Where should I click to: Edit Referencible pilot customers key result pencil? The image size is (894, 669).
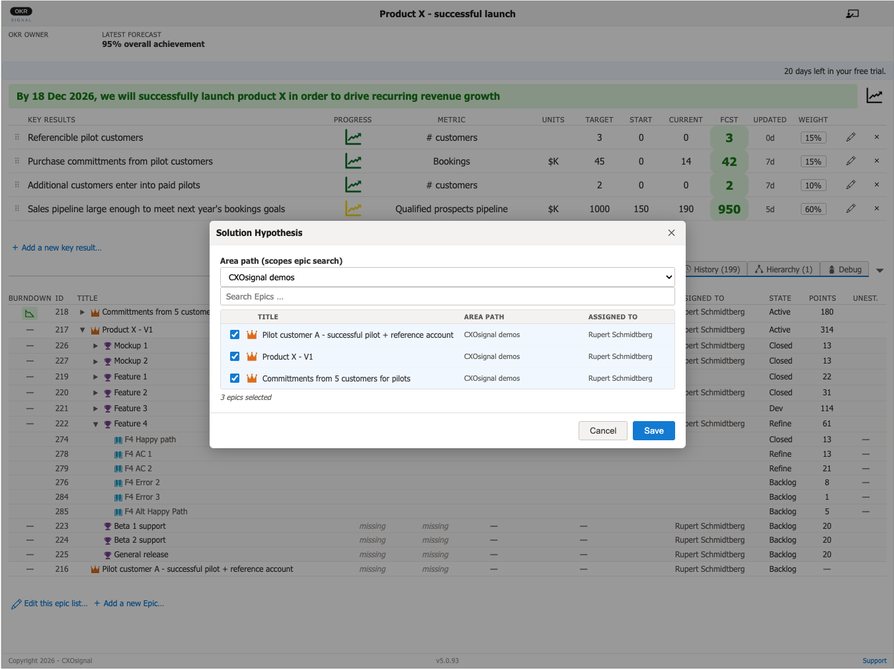point(851,138)
